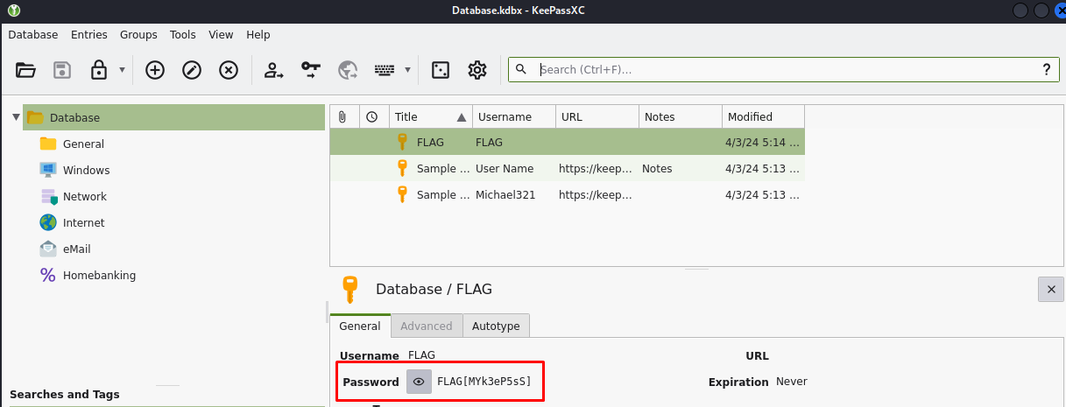Screen dimensions: 1066x407
Task: Open settings gear icon
Action: pyautogui.click(x=477, y=70)
